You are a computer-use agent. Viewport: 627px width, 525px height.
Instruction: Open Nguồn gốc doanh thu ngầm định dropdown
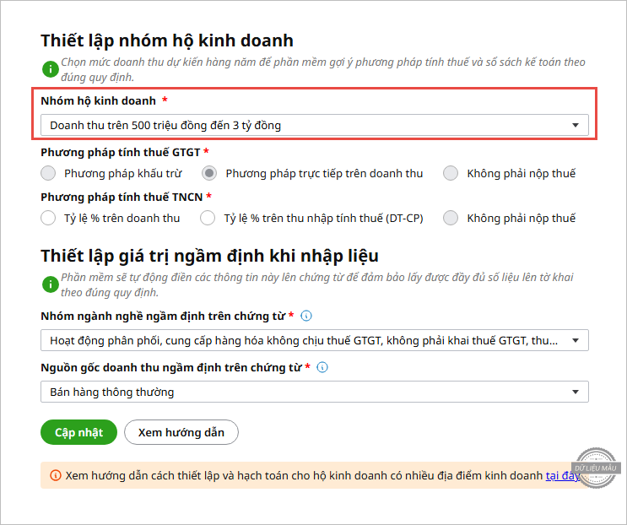click(314, 392)
